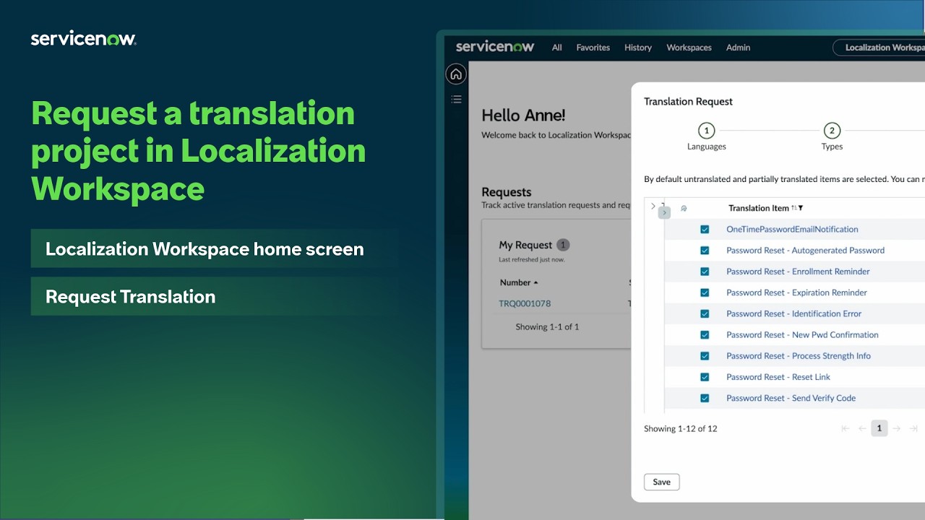Viewport: 925px width, 520px height.
Task: Click the My Request count badge
Action: click(x=563, y=245)
